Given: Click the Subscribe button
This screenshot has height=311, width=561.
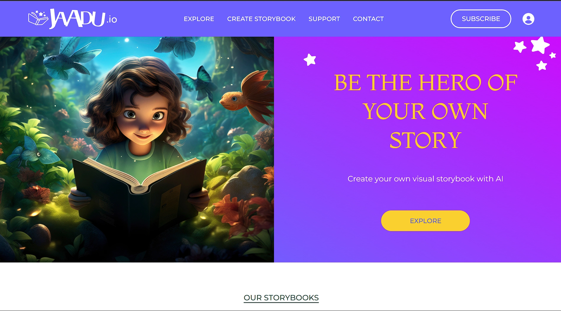Looking at the screenshot, I should tap(481, 19).
